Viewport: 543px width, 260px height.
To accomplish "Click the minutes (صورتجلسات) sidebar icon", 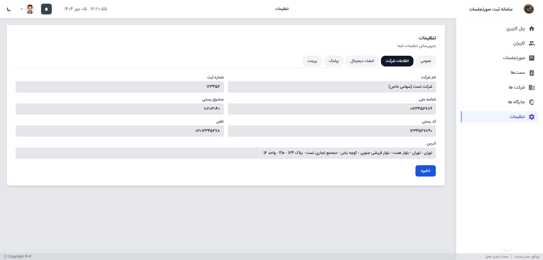I will pyautogui.click(x=531, y=58).
